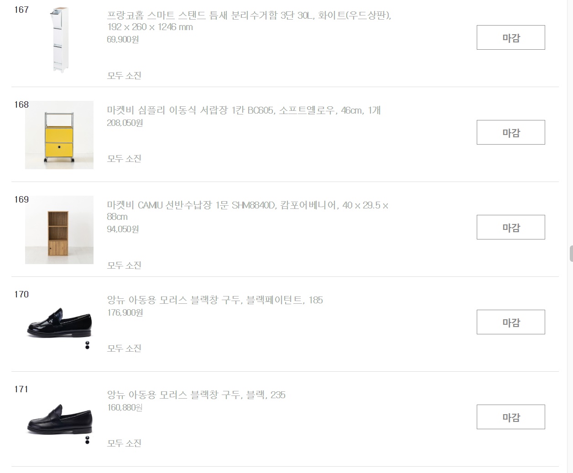This screenshot has width=573, height=473.
Task: Click the 176,900원 price text
Action: coord(125,313)
